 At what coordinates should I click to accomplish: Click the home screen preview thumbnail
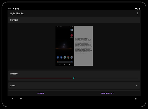65,46
